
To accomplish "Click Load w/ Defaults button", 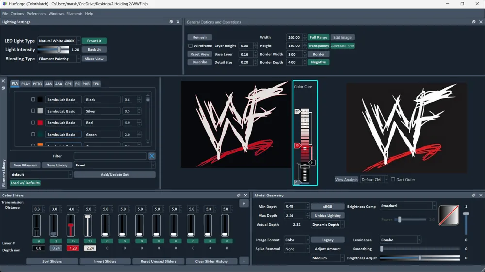I will 25,183.
